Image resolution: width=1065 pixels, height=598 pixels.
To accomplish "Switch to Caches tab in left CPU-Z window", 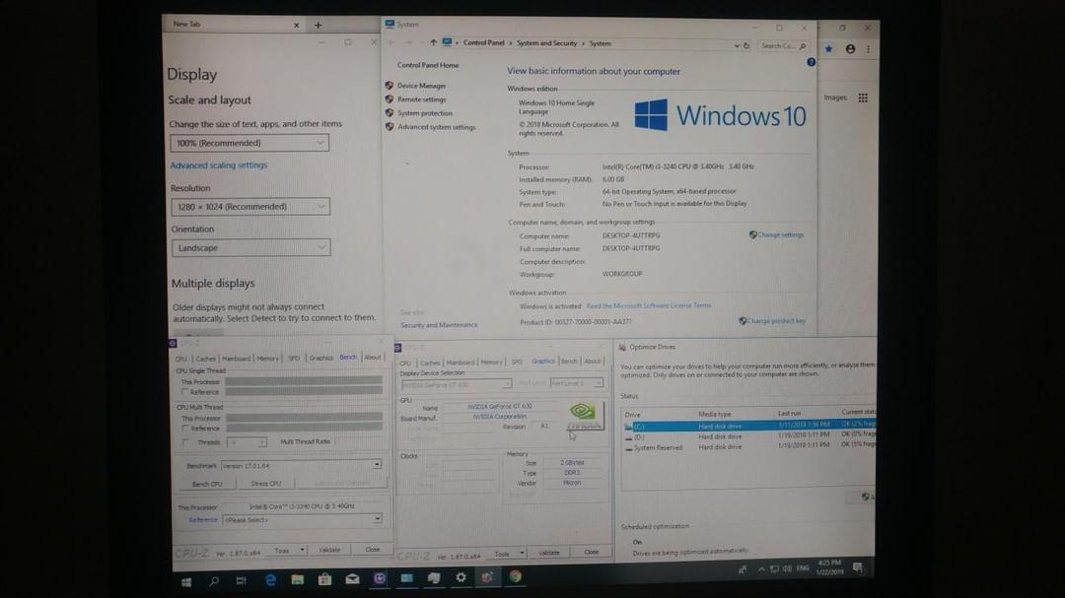I will [206, 359].
